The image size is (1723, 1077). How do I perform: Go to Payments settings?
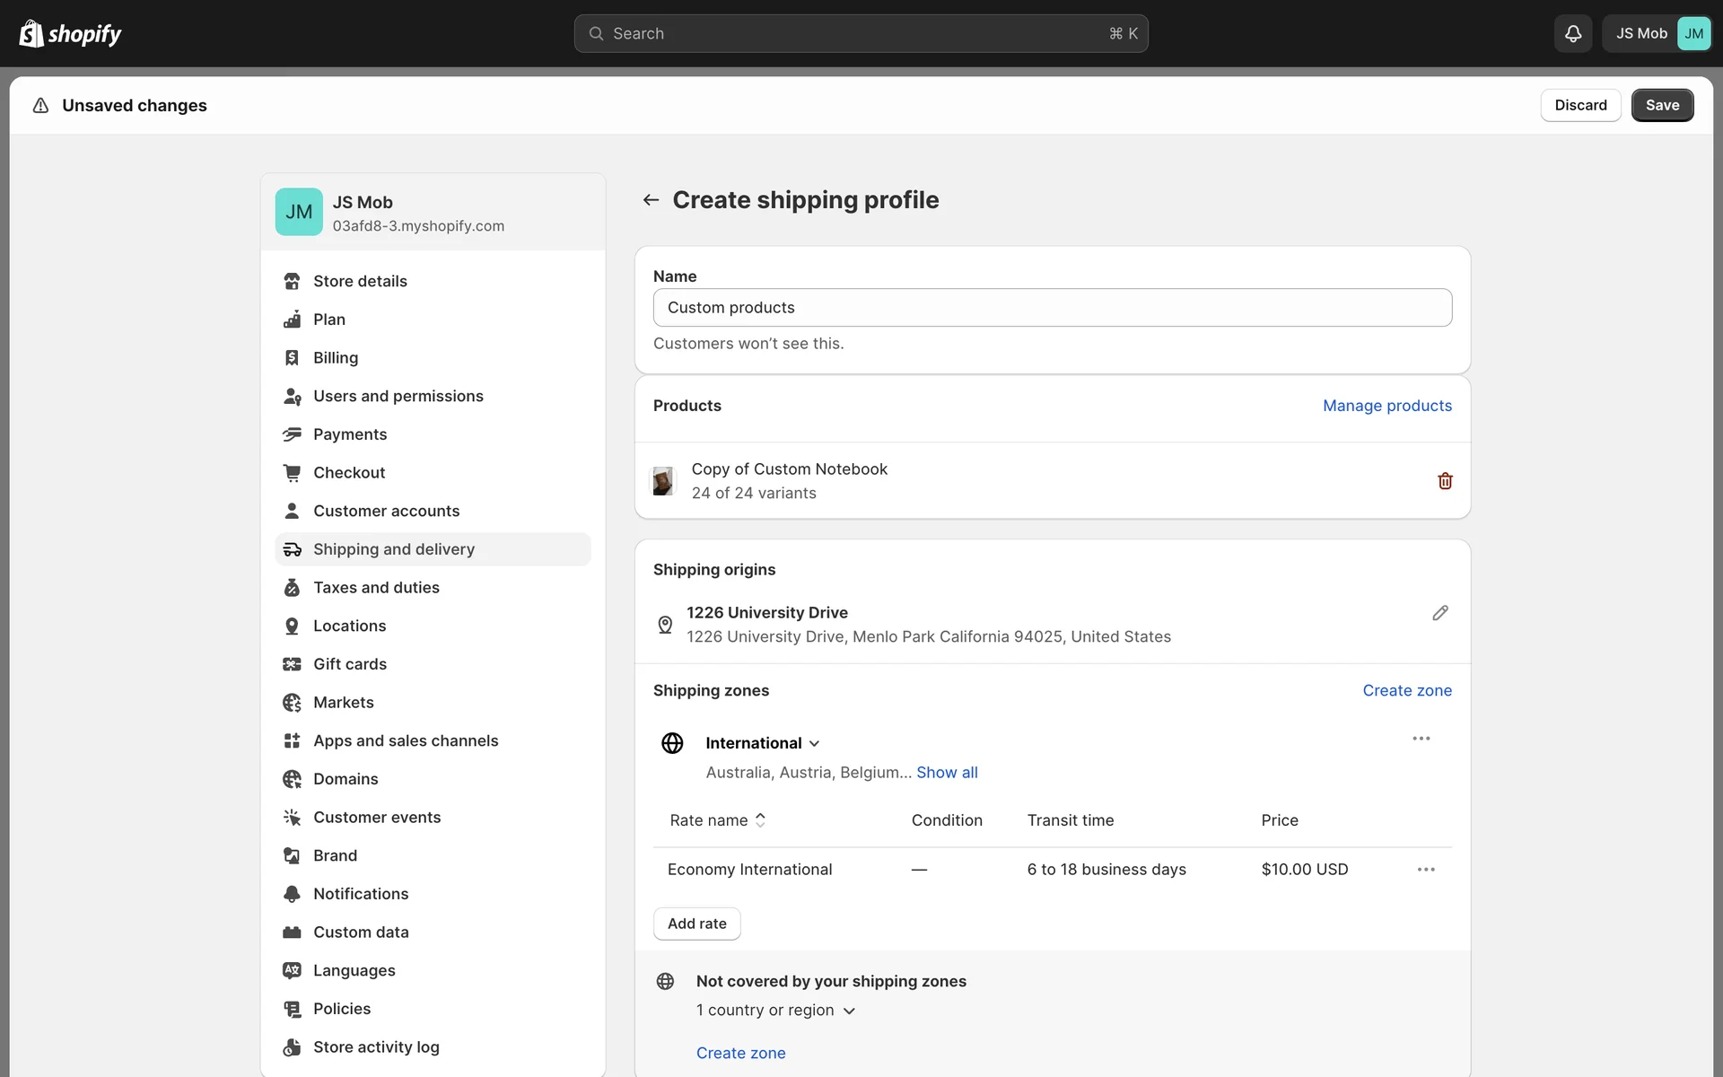[350, 434]
